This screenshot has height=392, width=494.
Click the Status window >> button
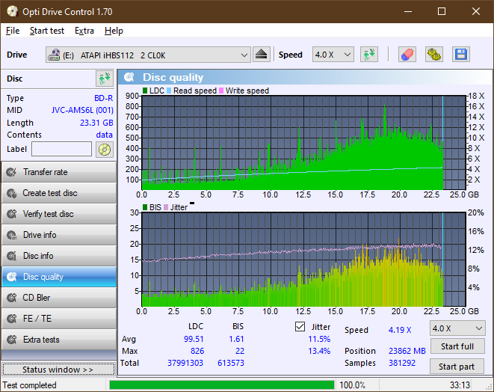58,370
